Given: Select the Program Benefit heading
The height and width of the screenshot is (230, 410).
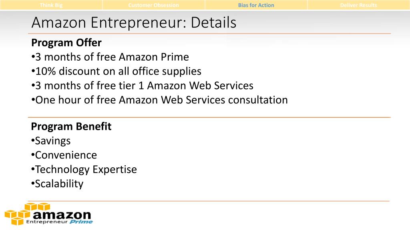Looking at the screenshot, I should point(71,127).
